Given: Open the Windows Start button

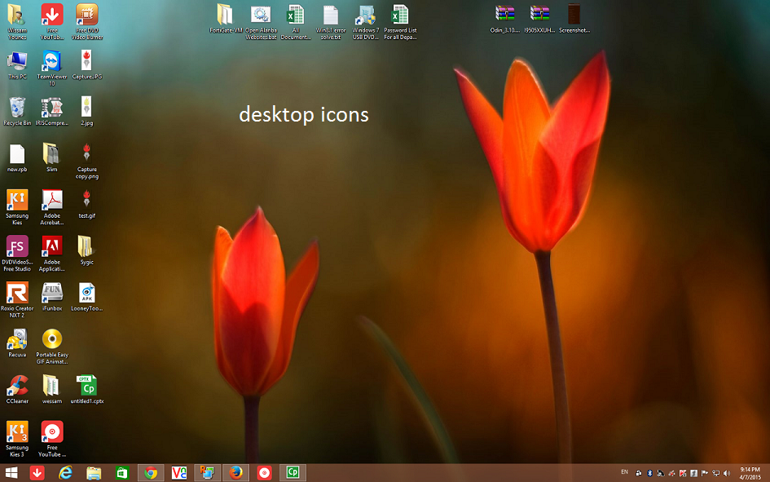Looking at the screenshot, I should (x=11, y=473).
